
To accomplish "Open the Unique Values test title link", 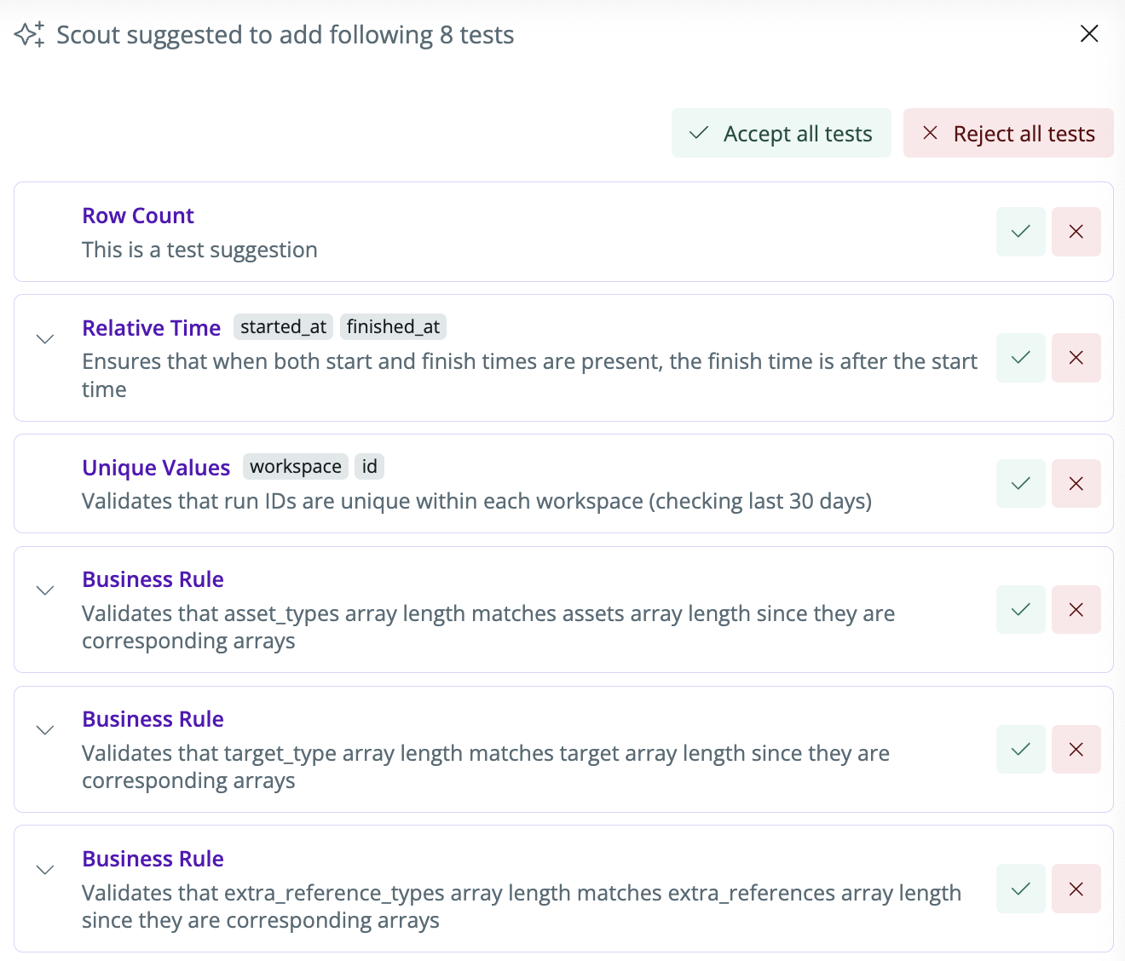I will pyautogui.click(x=156, y=468).
